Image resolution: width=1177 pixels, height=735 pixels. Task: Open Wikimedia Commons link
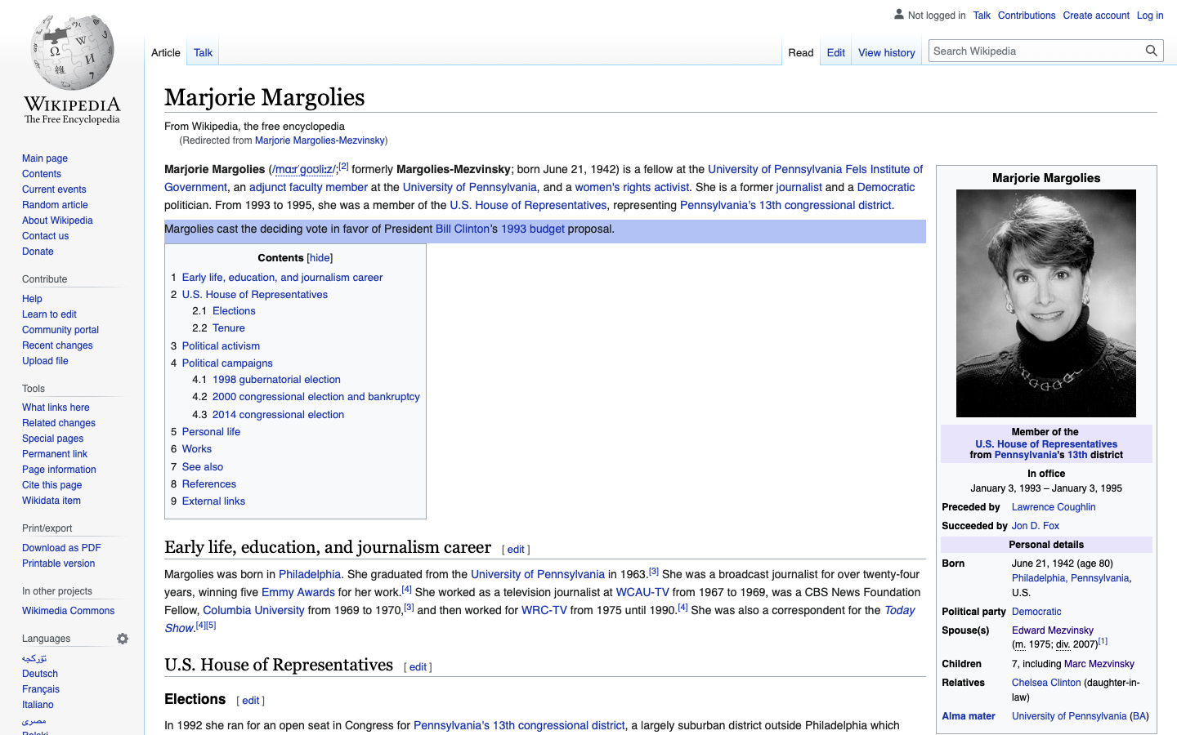point(68,611)
